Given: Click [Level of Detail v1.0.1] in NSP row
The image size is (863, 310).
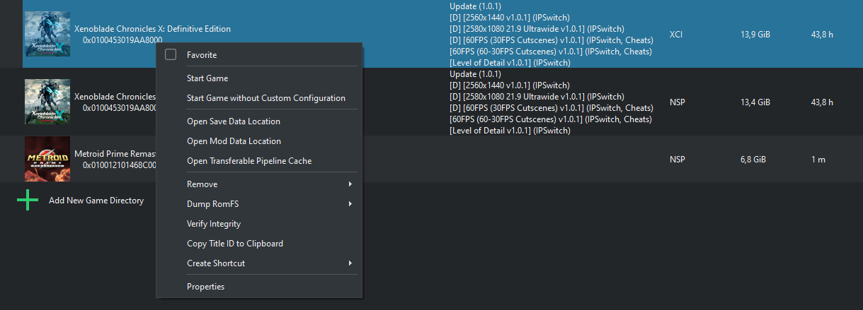Looking at the screenshot, I should [510, 131].
